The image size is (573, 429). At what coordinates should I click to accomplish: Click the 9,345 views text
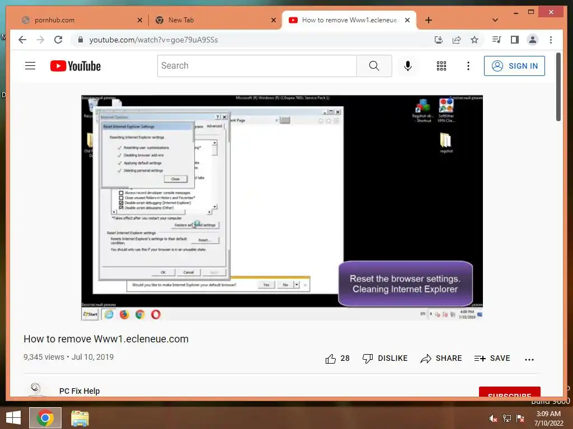click(x=44, y=357)
